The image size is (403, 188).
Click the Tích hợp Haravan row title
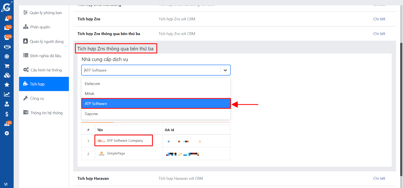tap(93, 178)
